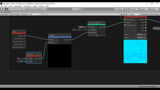Click the Cosine Time(1) output port
The width and height of the screenshot is (160, 90).
(x=25, y=41)
